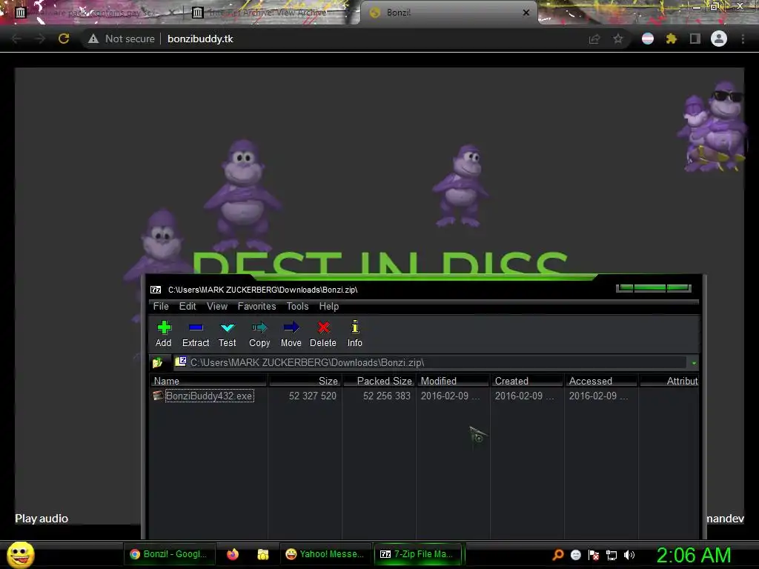Bookmark this page with the star icon
Viewport: 759px width, 569px height.
coord(618,39)
